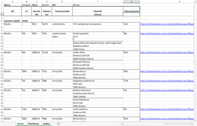Screen dimensions: 197x126
Task: Open cadastre link in row 7
Action: tap(167, 24)
